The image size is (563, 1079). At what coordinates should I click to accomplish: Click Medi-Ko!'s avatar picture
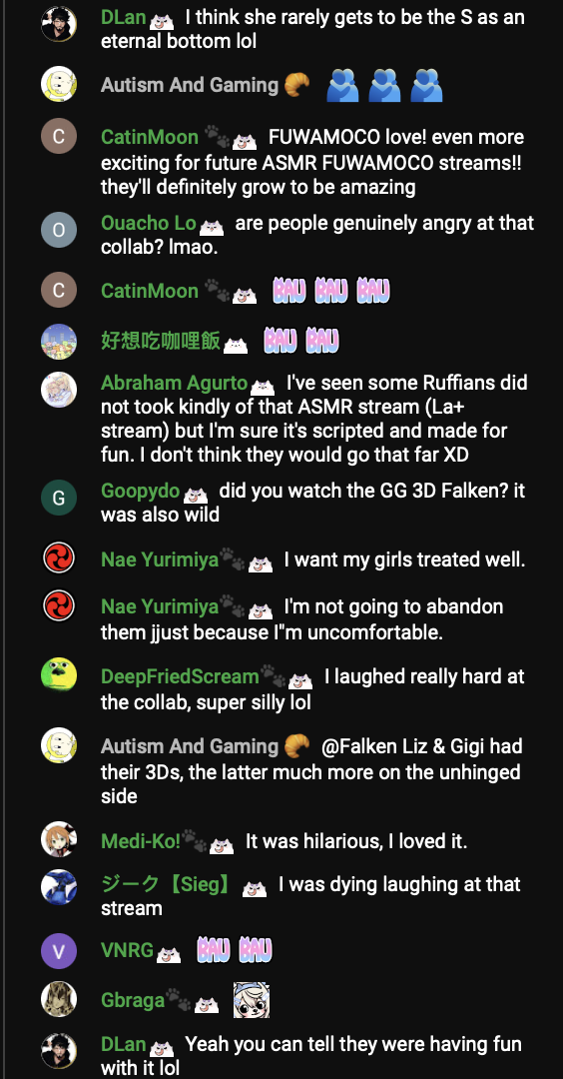[x=59, y=839]
